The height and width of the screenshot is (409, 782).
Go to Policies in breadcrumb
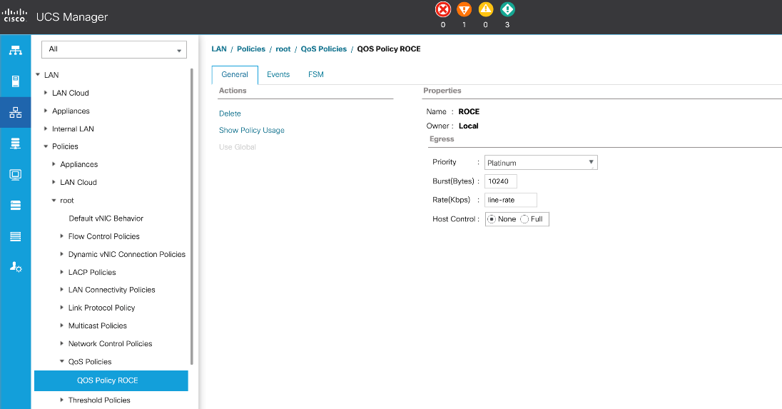[x=251, y=49]
